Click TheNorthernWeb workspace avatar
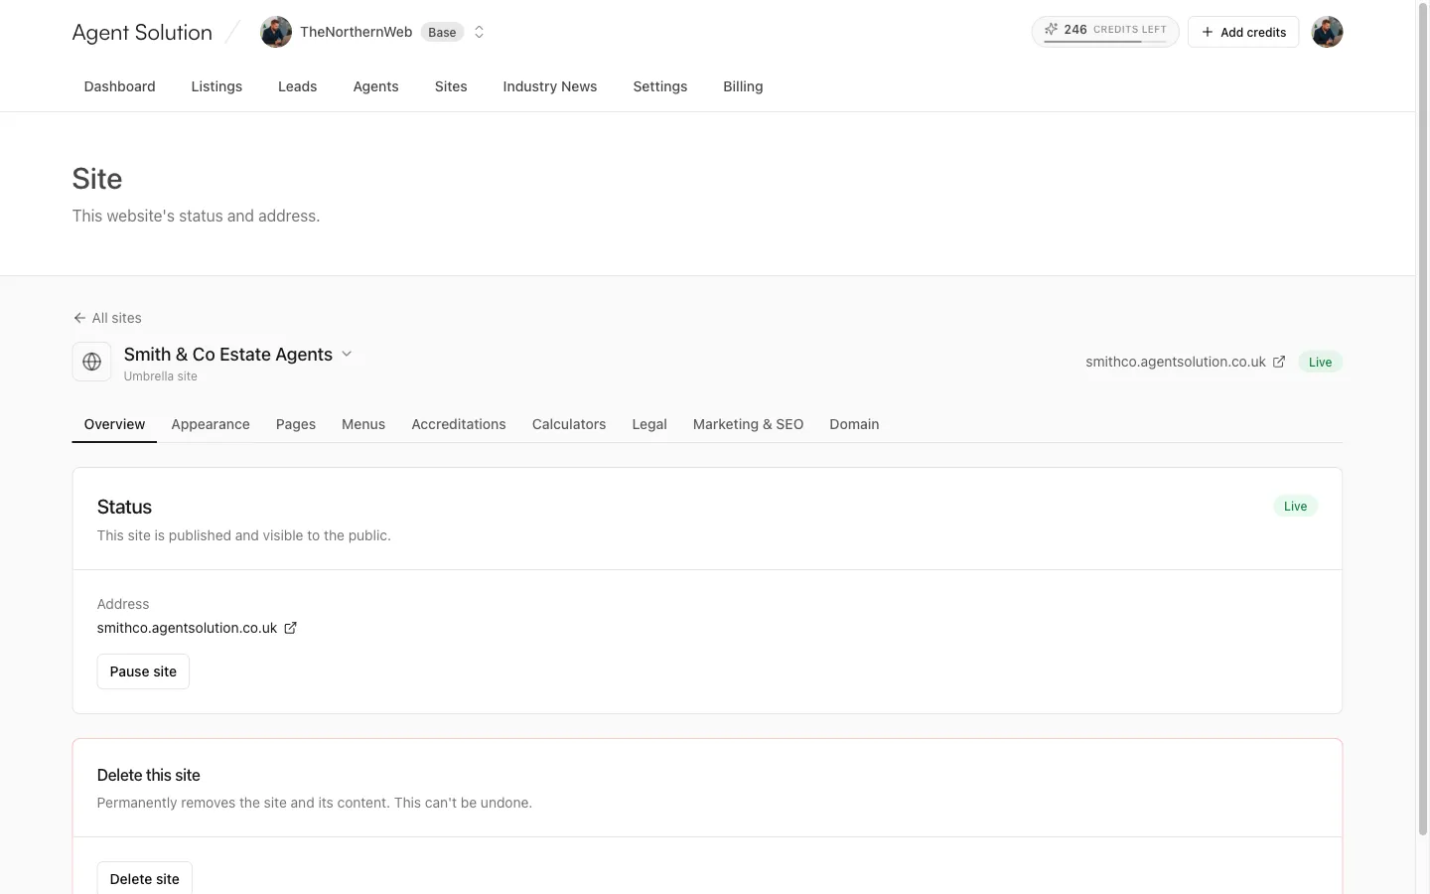 click(x=276, y=32)
